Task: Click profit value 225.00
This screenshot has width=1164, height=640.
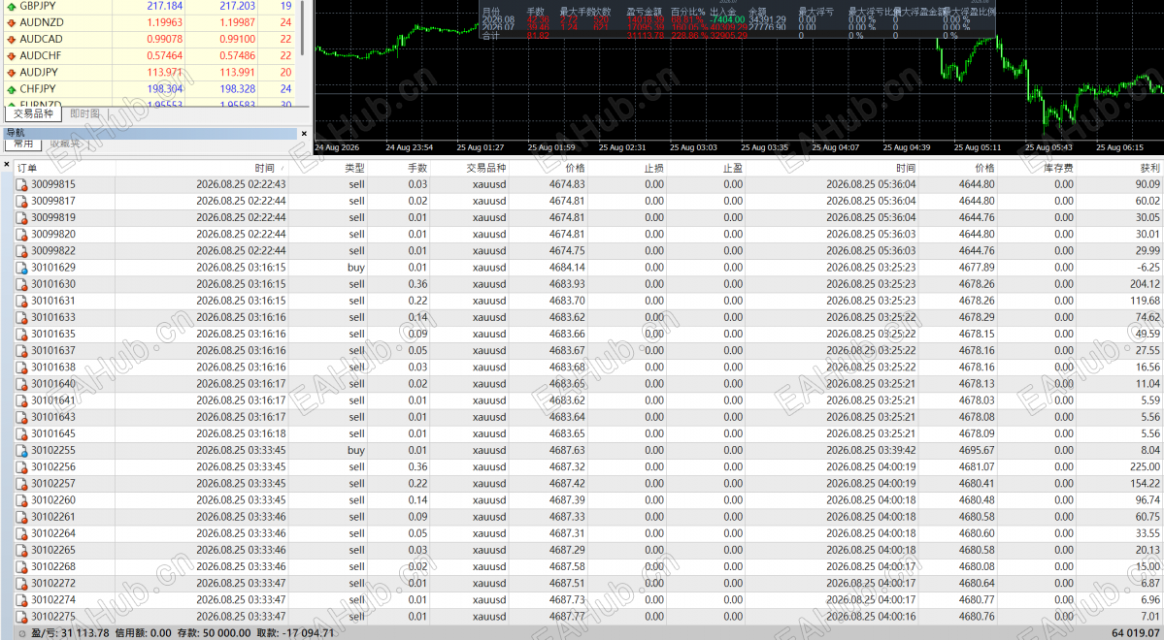Action: [1145, 467]
